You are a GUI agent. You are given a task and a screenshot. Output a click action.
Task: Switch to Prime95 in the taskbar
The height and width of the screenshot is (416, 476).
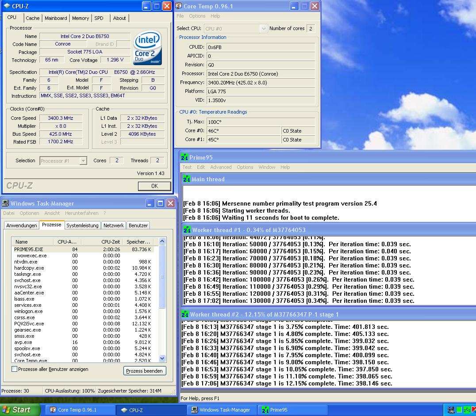(292, 410)
